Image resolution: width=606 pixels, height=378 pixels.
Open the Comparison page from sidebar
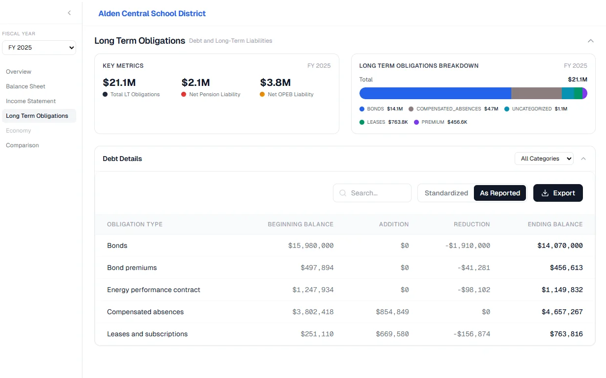coord(22,145)
